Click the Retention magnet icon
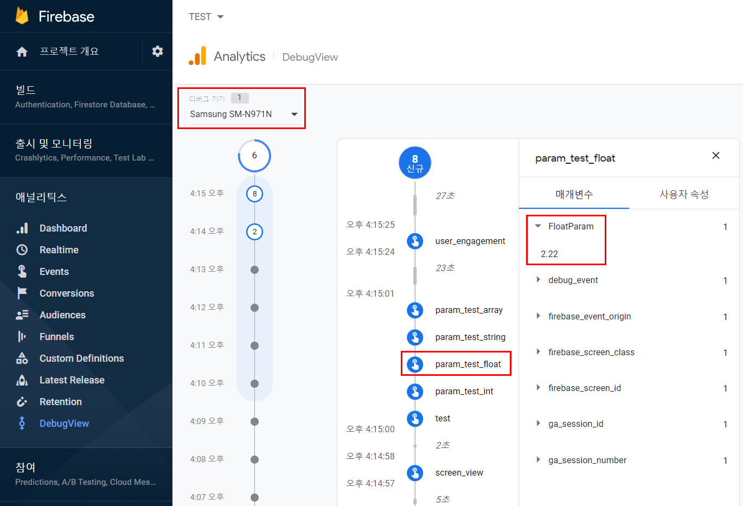Image resolution: width=743 pixels, height=506 pixels. (22, 402)
